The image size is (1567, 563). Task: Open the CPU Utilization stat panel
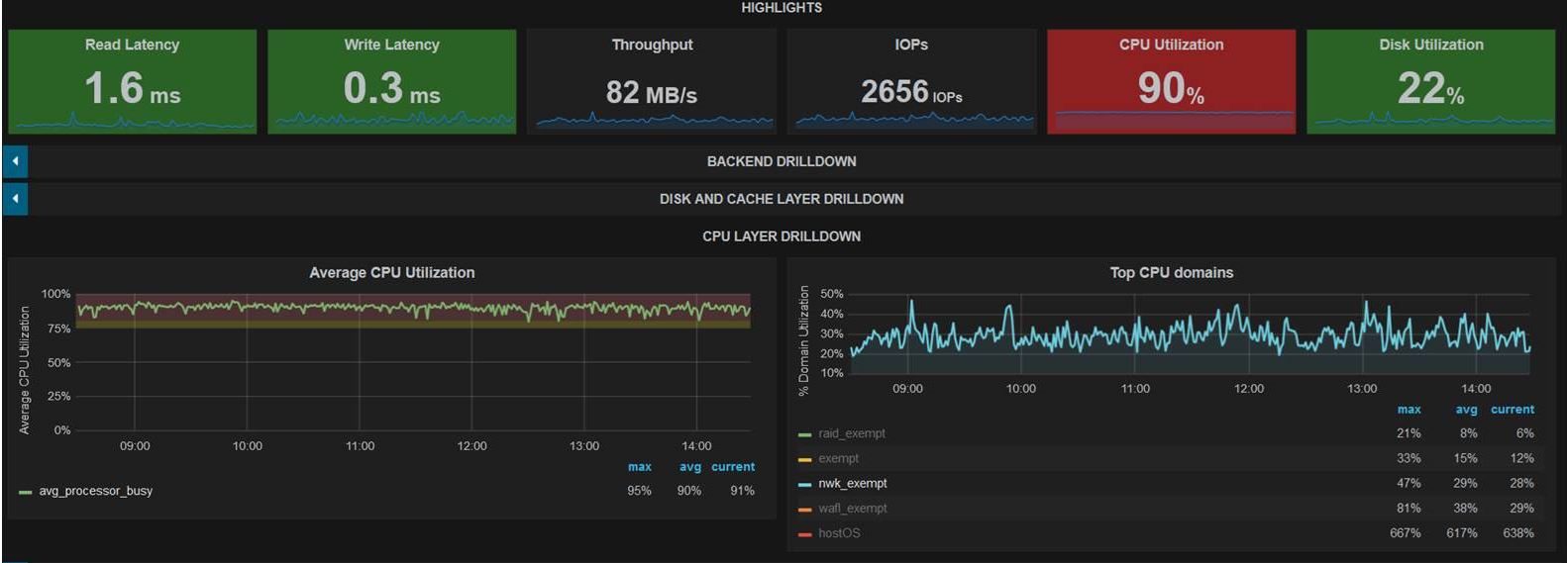pyautogui.click(x=1171, y=81)
